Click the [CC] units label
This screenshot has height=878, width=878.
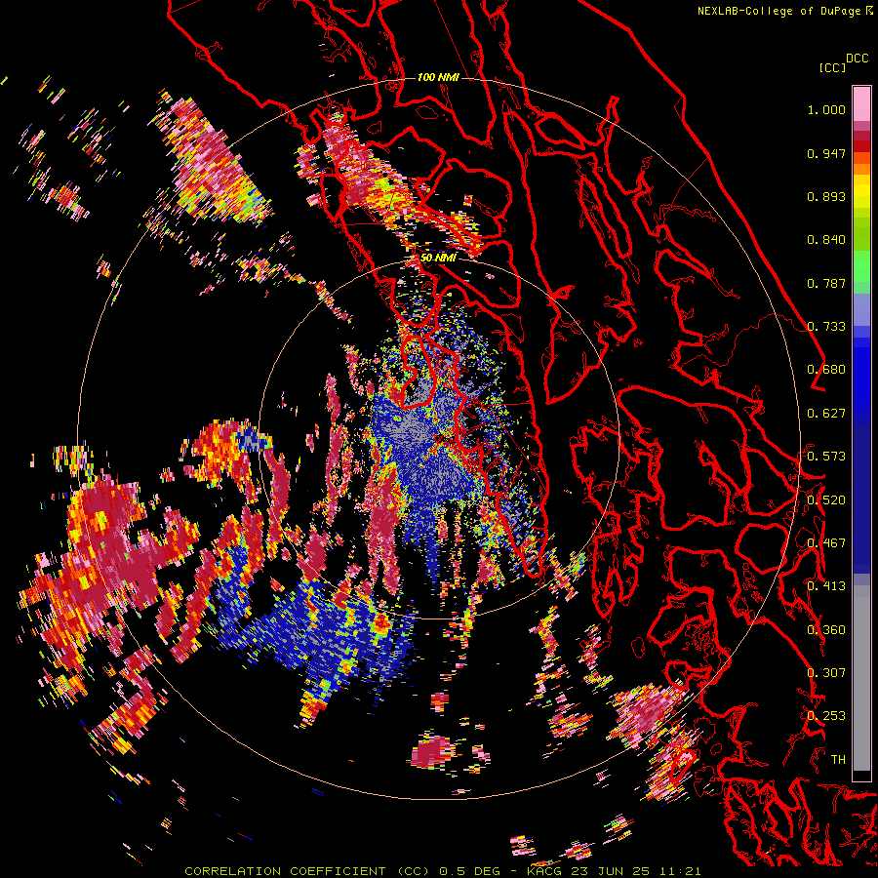(832, 67)
